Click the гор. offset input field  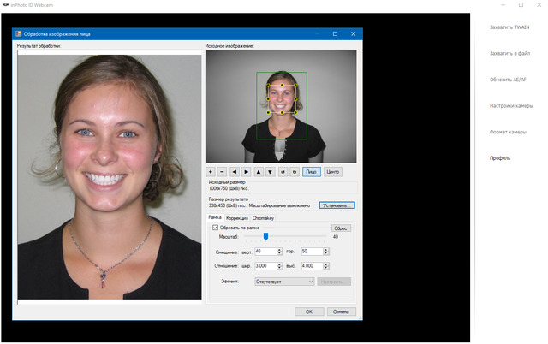click(x=310, y=251)
